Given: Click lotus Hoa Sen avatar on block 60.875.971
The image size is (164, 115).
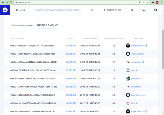Looking at the screenshot, I should pyautogui.click(x=128, y=103).
